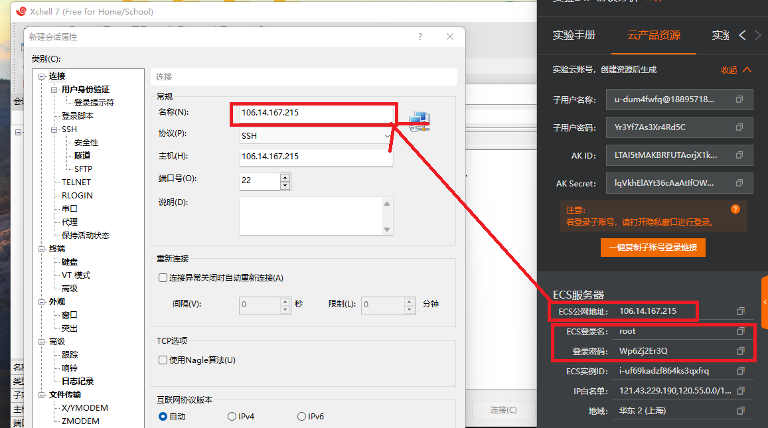
Task: Click the description box scroll down arrow
Action: [387, 230]
